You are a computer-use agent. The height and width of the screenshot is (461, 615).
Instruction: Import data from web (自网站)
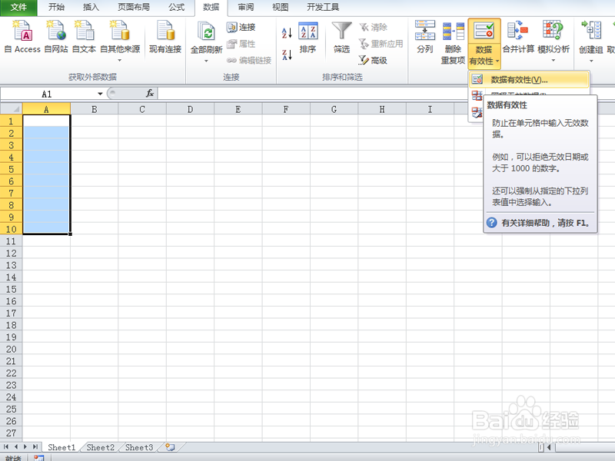[55, 37]
